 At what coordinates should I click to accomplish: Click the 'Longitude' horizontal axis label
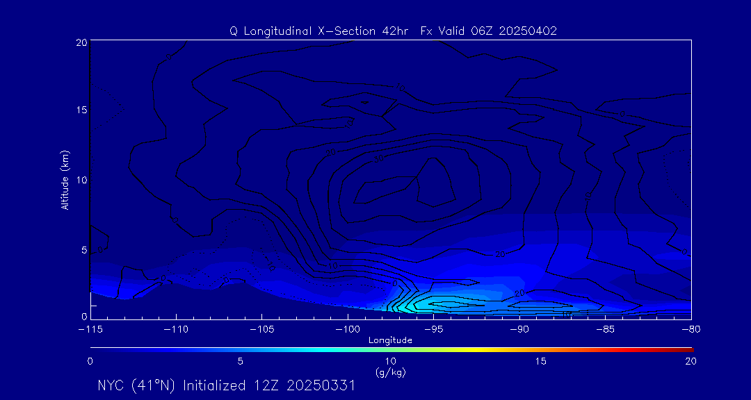coord(390,340)
